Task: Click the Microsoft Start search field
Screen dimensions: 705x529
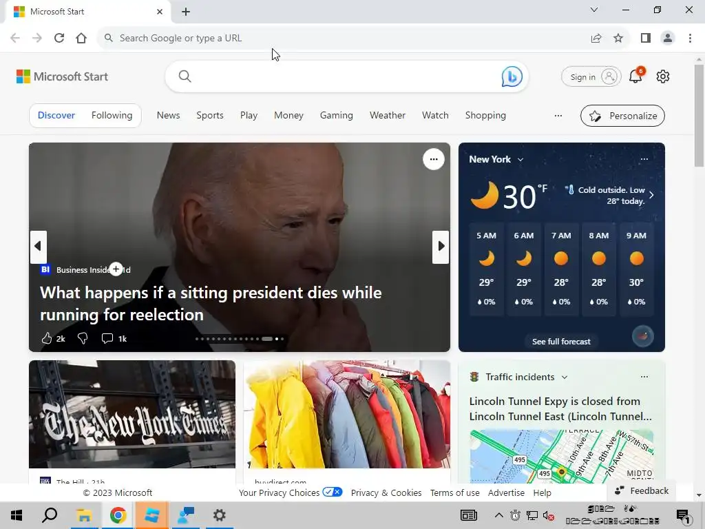Action: tap(346, 76)
